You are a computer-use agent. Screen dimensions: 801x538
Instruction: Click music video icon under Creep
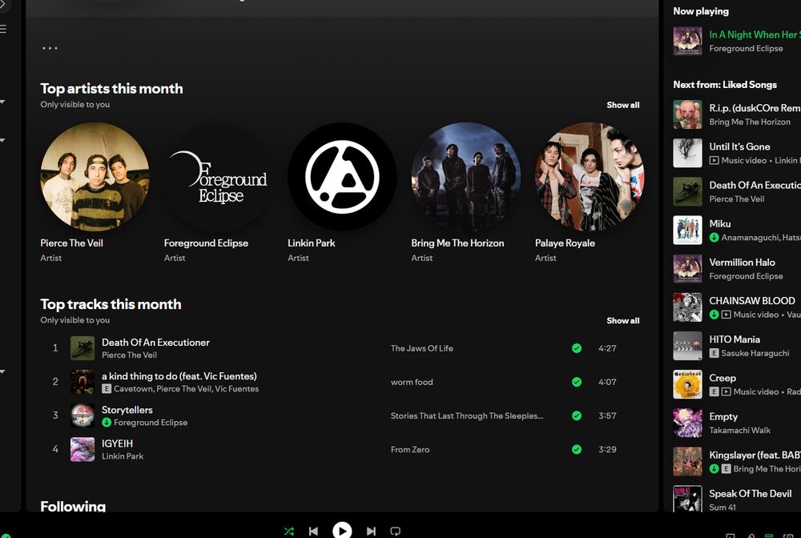(726, 391)
